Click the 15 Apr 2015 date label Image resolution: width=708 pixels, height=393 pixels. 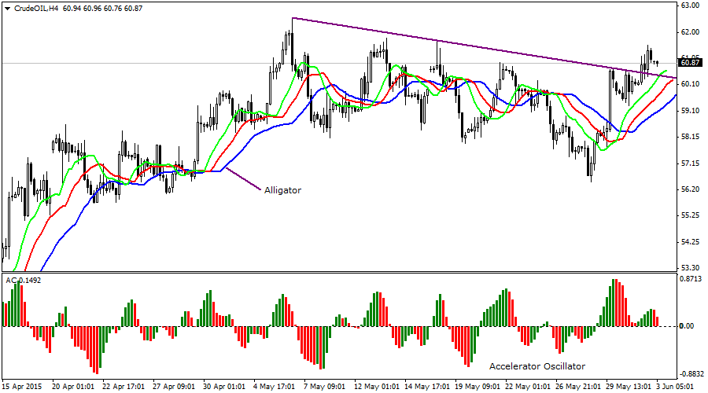[x=23, y=387]
